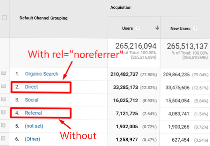
Task: Open the Social channel link
Action: (x=32, y=100)
